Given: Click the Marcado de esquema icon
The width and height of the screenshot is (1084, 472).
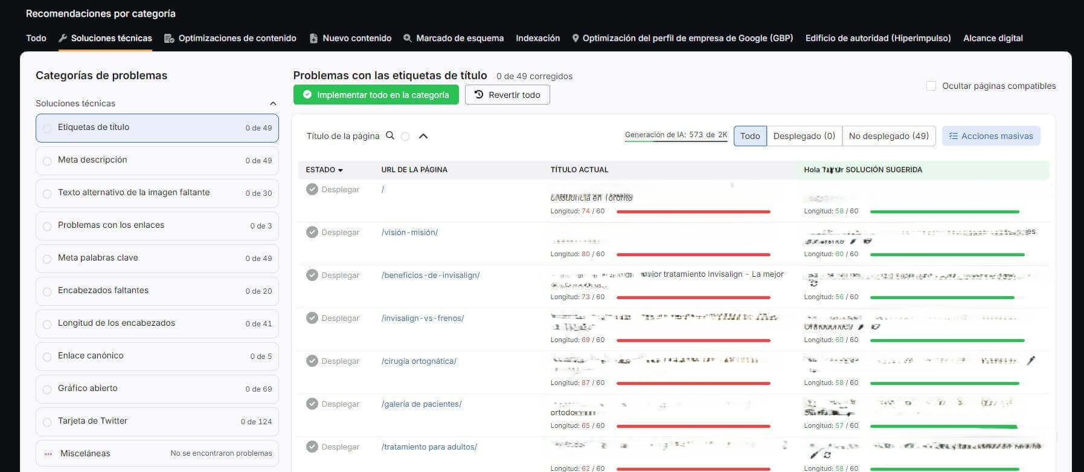Looking at the screenshot, I should point(408,38).
